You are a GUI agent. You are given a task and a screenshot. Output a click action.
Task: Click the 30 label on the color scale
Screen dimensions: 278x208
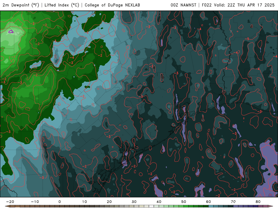pos(134,202)
